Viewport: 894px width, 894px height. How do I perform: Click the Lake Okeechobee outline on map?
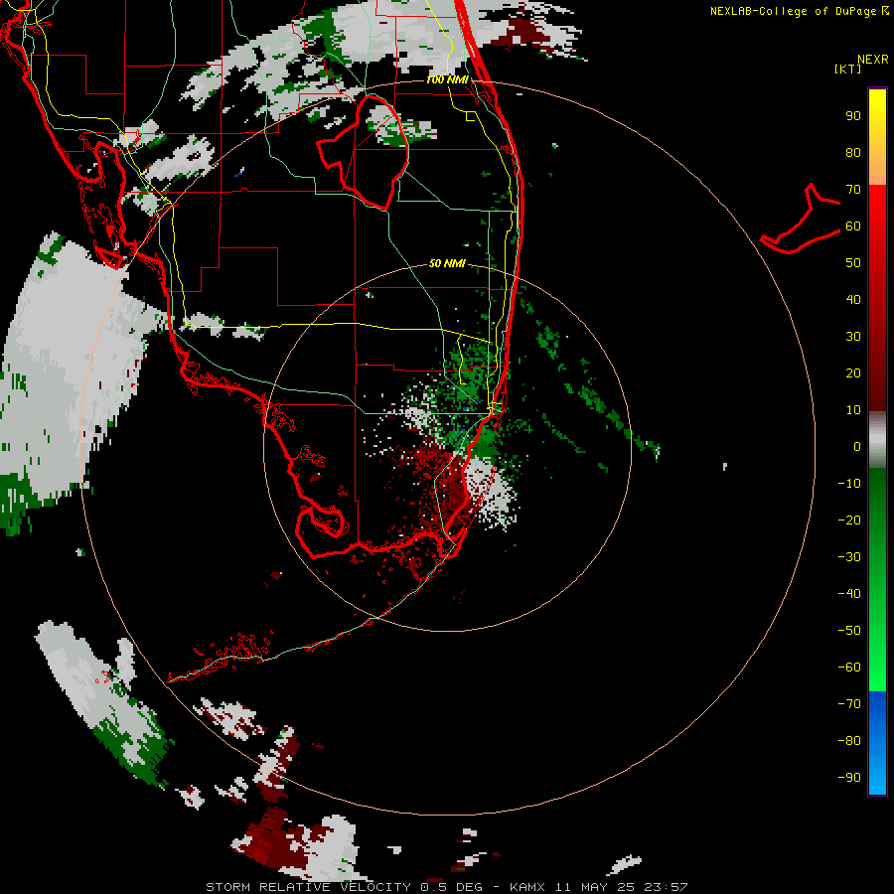[365, 151]
